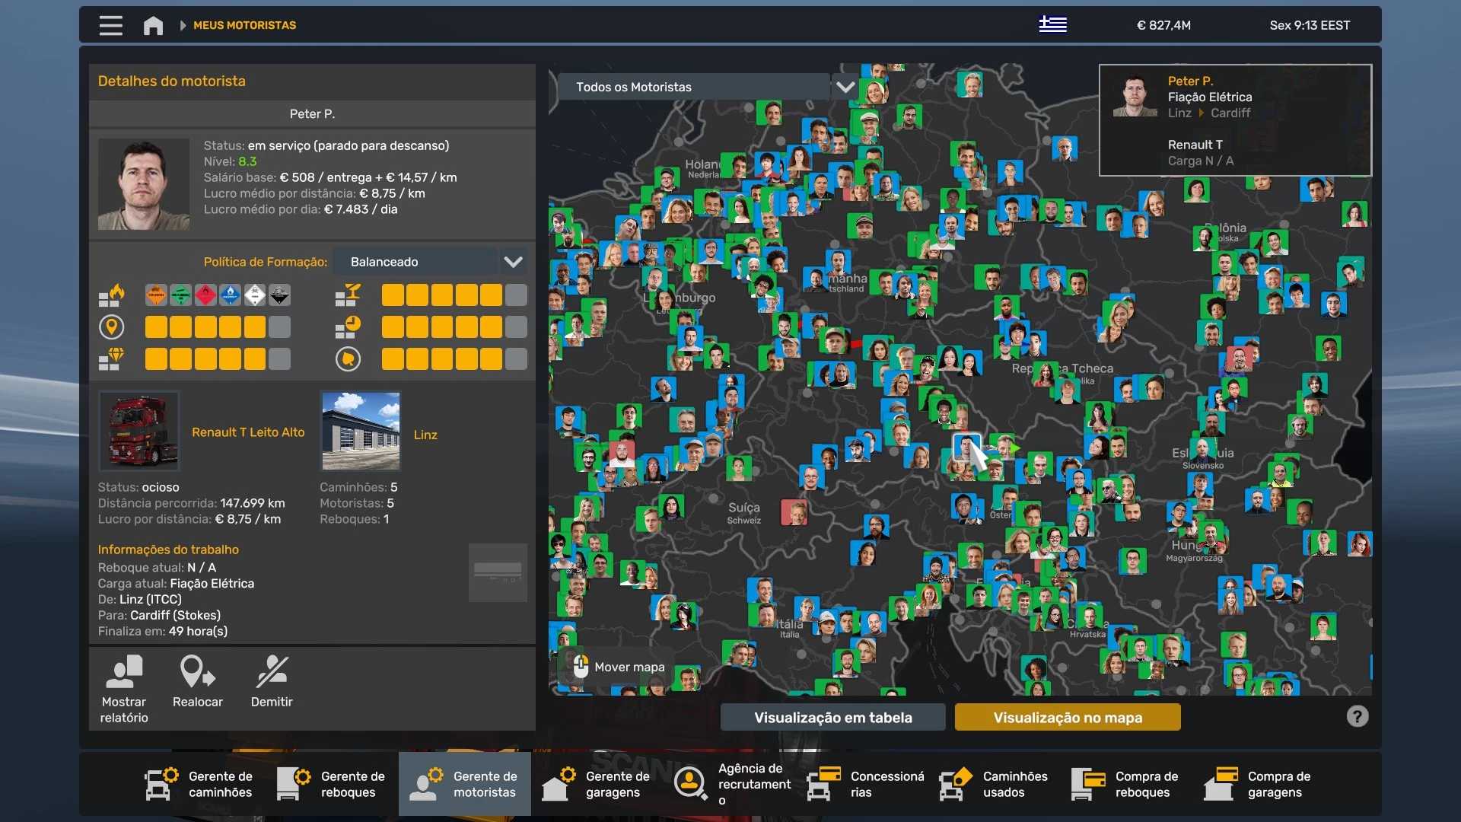This screenshot has height=822, width=1461.
Task: Open the hamburger main menu
Action: pyautogui.click(x=110, y=25)
